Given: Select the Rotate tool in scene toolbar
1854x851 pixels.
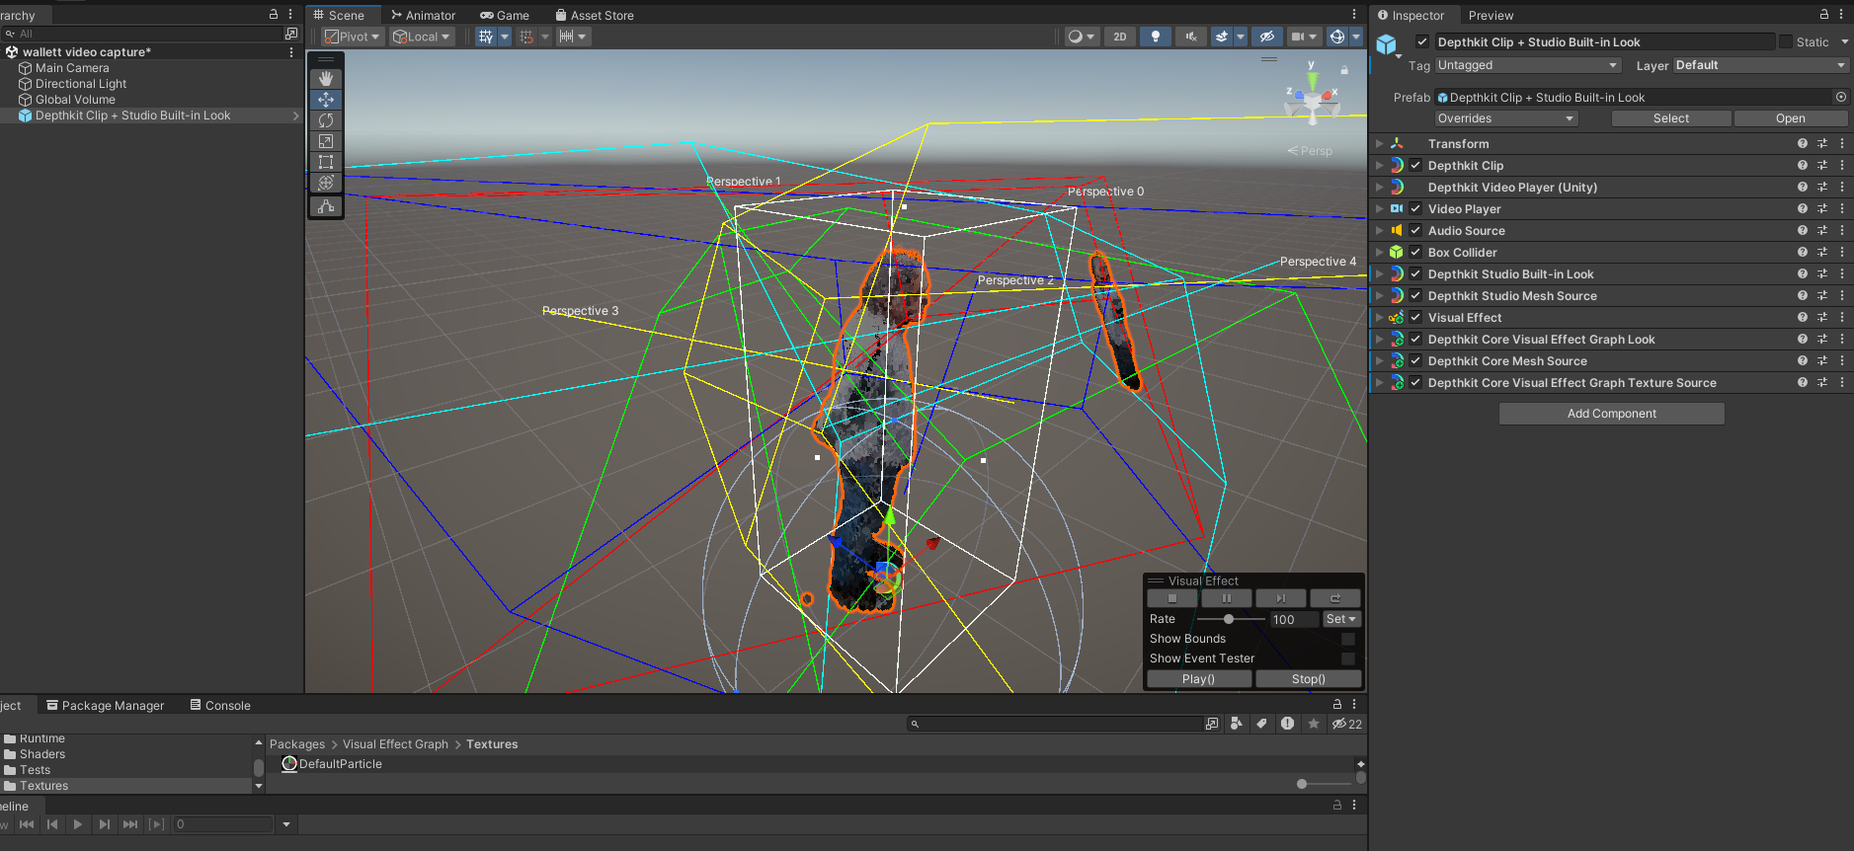Looking at the screenshot, I should [x=326, y=120].
